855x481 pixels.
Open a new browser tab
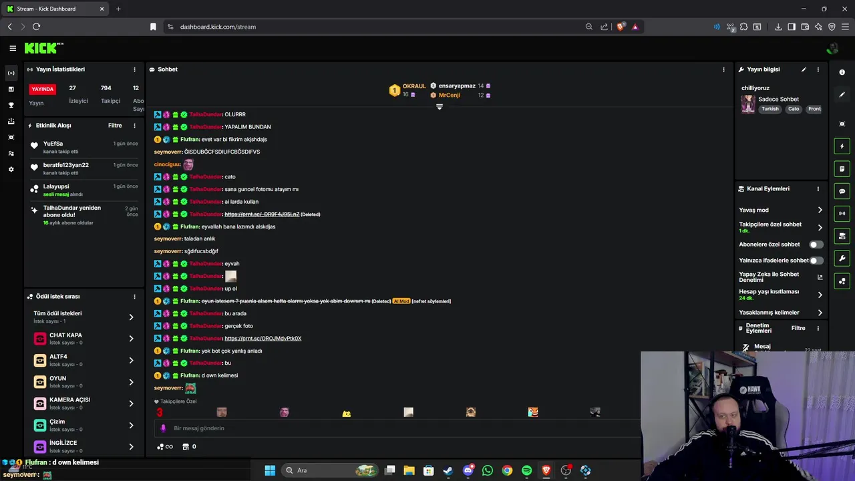118,9
